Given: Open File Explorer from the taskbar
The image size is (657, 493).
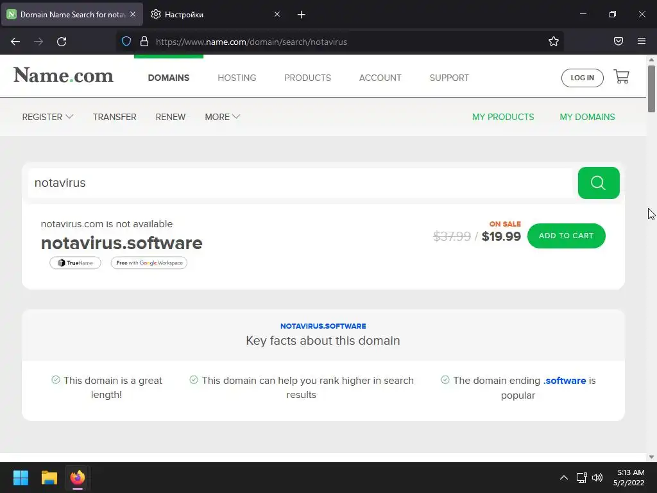Looking at the screenshot, I should coord(49,478).
